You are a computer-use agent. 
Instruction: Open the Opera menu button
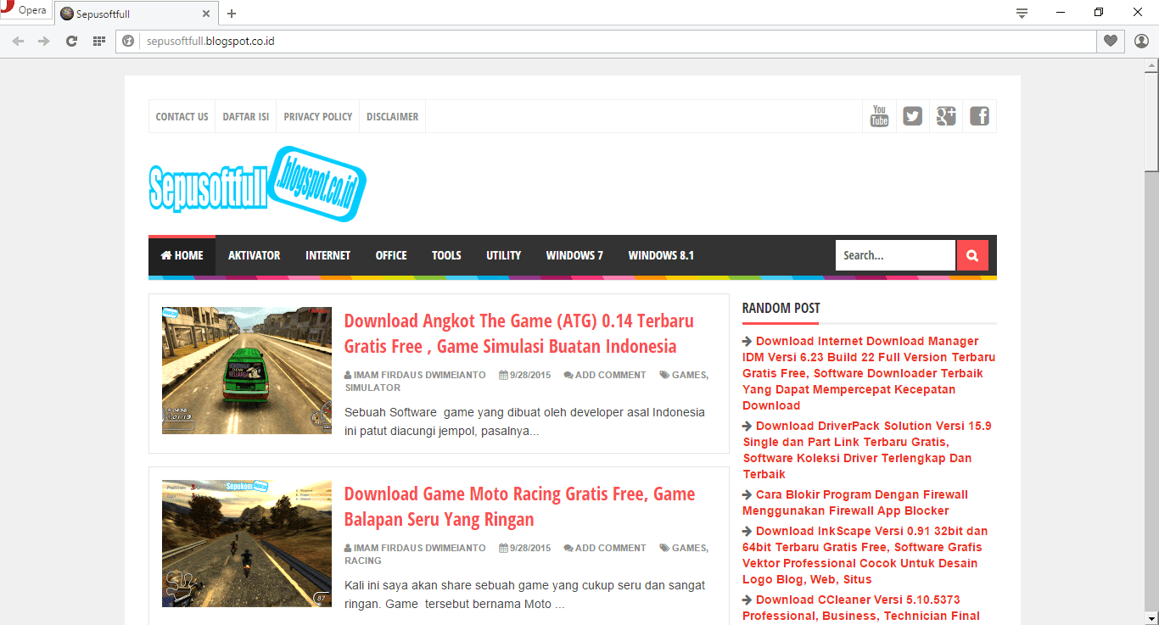(x=25, y=11)
